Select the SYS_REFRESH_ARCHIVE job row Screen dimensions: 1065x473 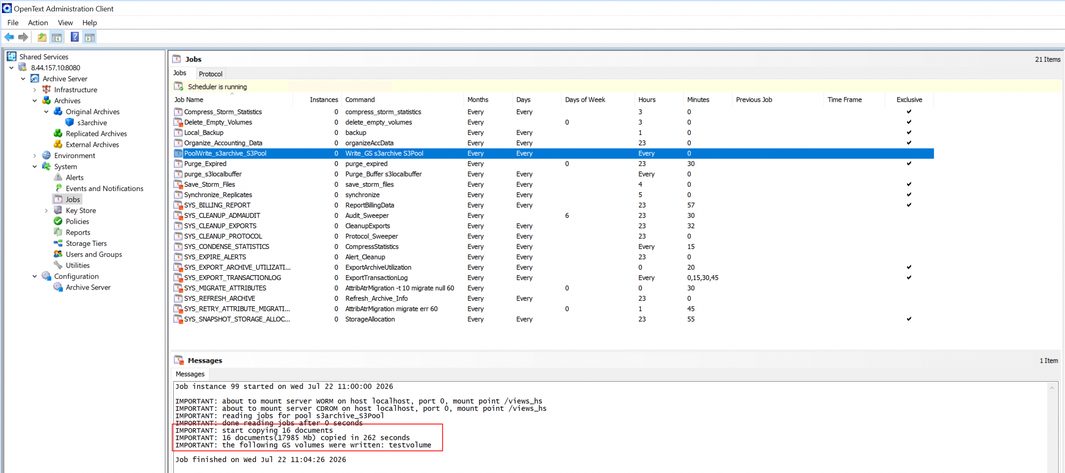(x=553, y=298)
